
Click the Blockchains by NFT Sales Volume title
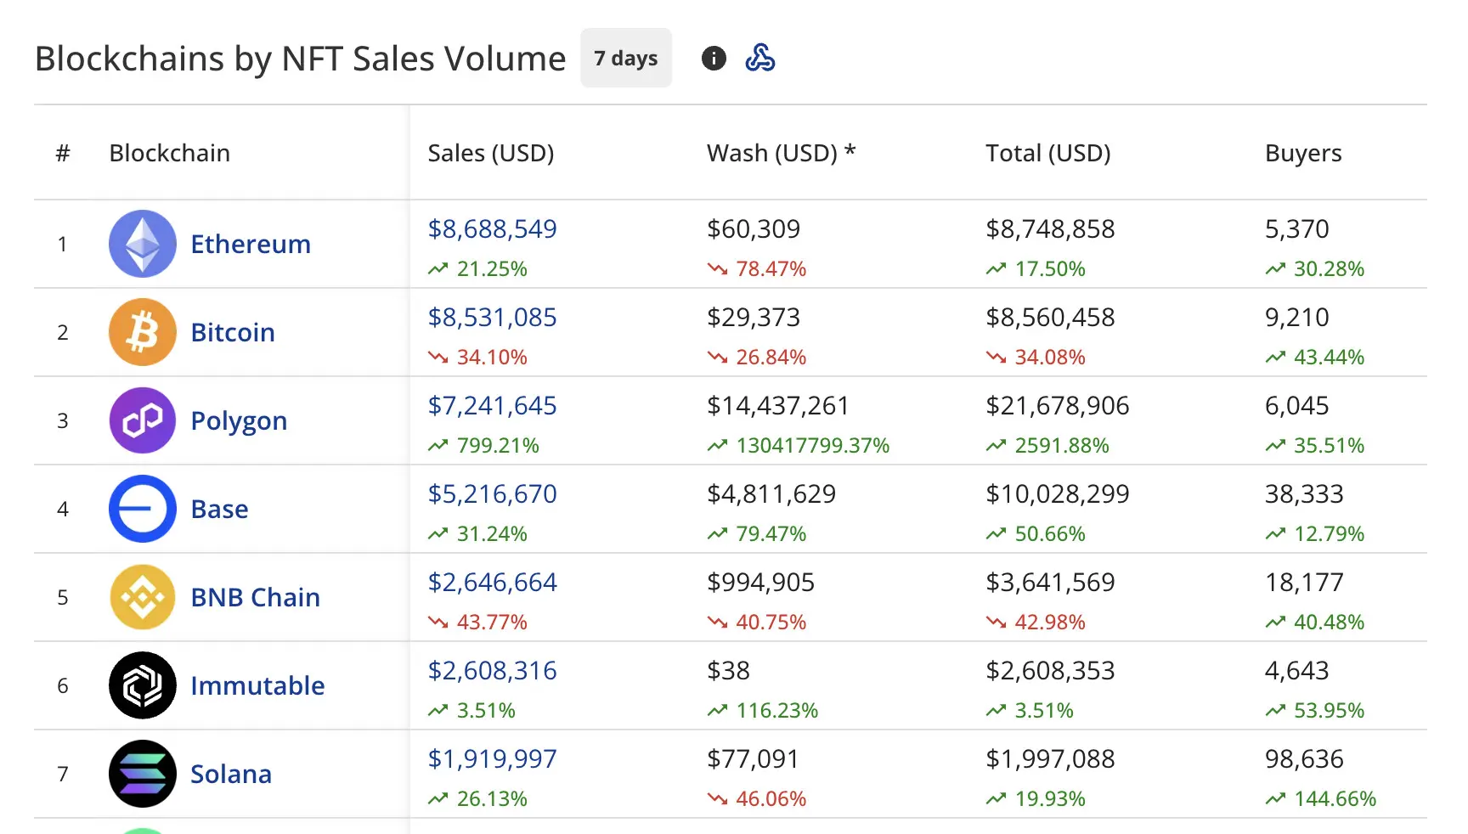(300, 58)
